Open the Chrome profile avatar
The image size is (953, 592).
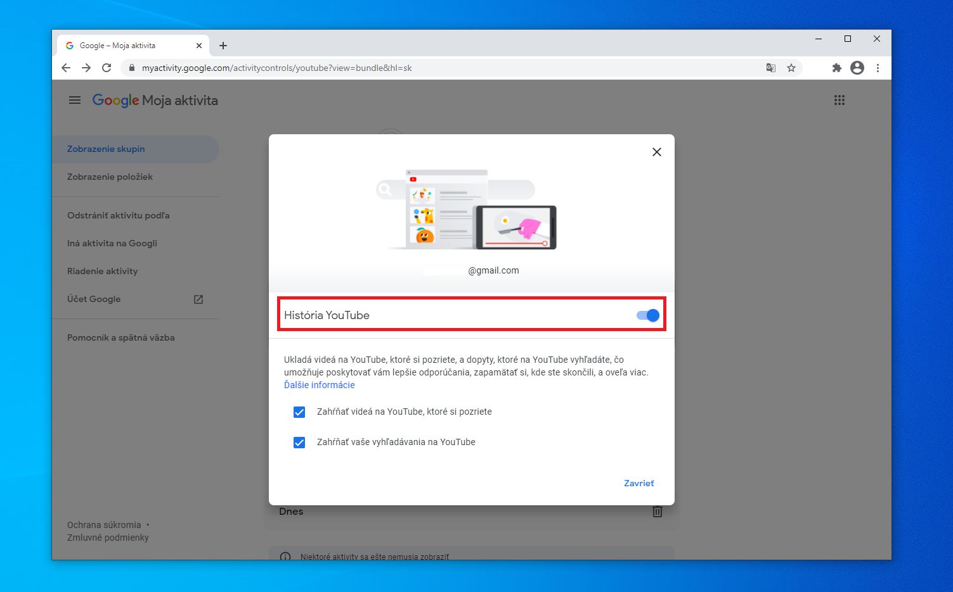857,68
